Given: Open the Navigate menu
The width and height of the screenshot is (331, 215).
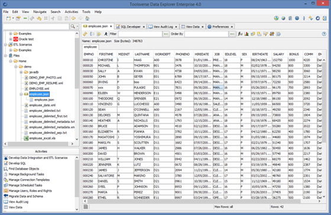Looking at the screenshot, I should [40, 12].
